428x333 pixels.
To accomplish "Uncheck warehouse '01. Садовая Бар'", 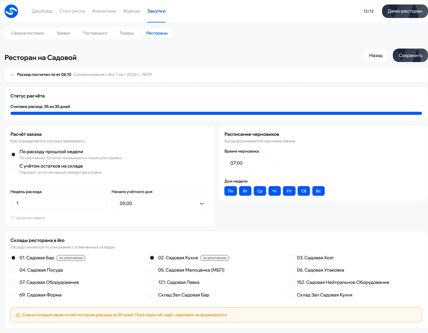I will point(13,258).
